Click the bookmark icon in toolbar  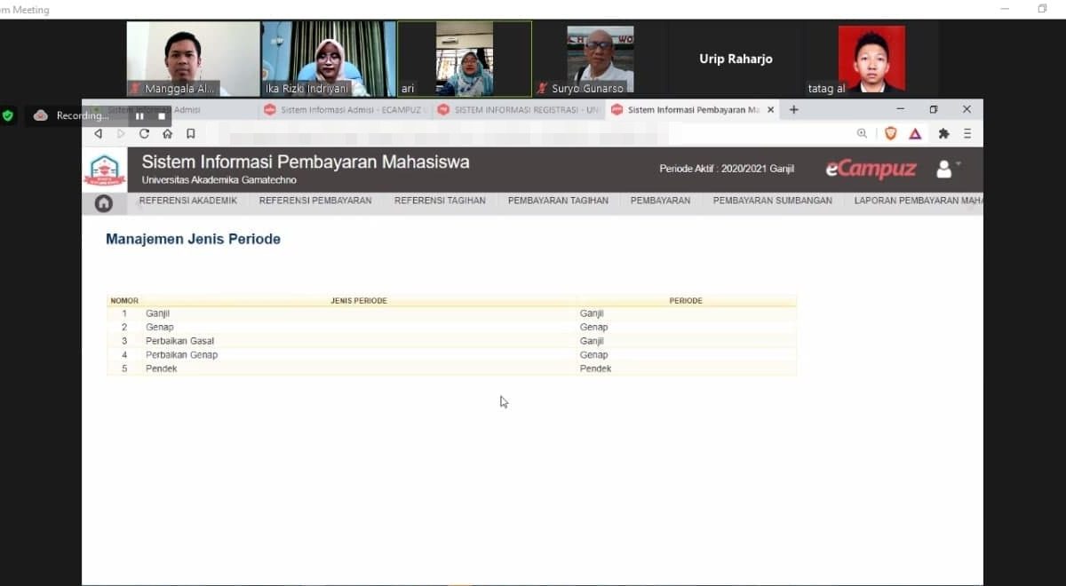pos(191,134)
